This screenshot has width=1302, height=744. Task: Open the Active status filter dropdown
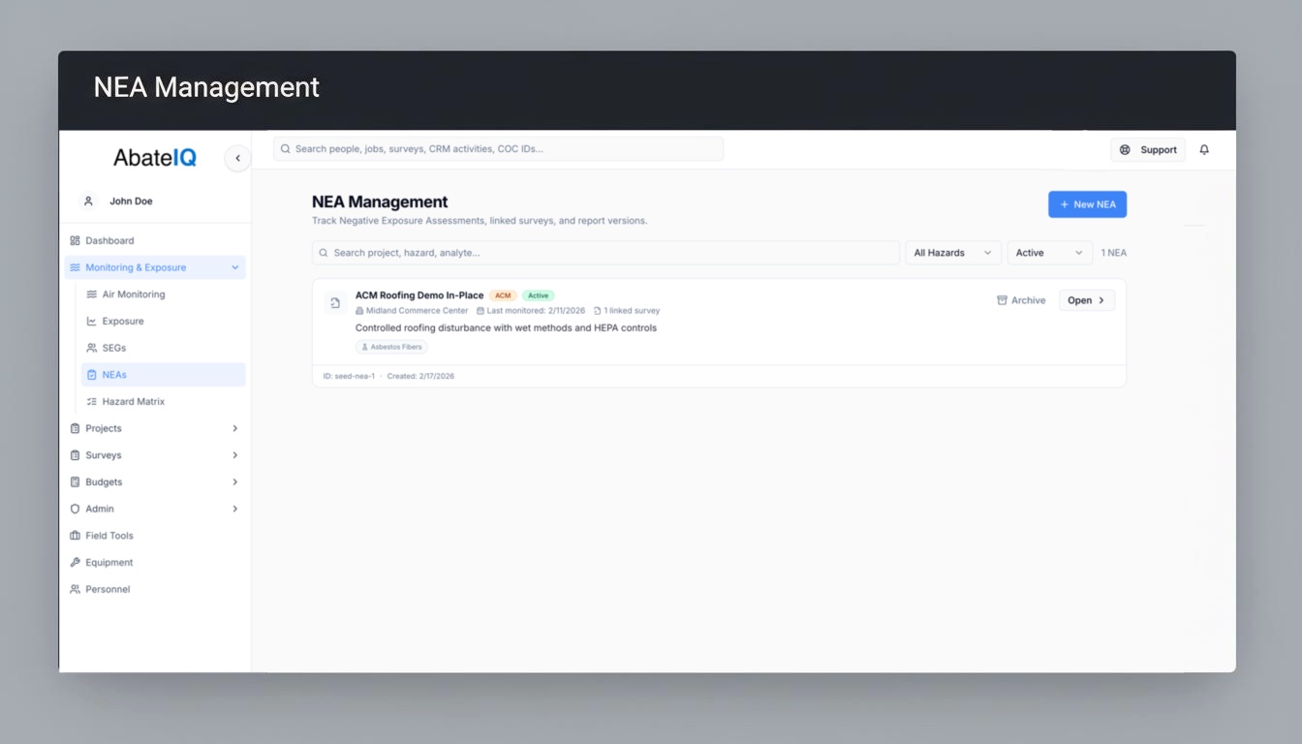tap(1050, 253)
